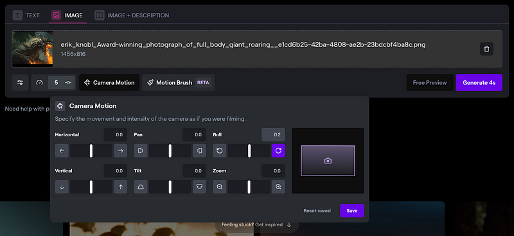Image resolution: width=514 pixels, height=236 pixels.
Task: Click the Pan value field 0.0
Action: point(195,134)
